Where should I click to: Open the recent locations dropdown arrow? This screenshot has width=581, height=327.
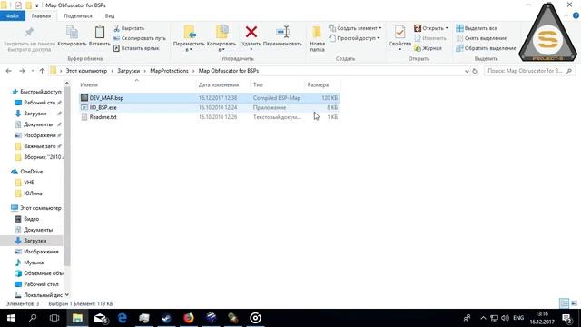point(33,71)
